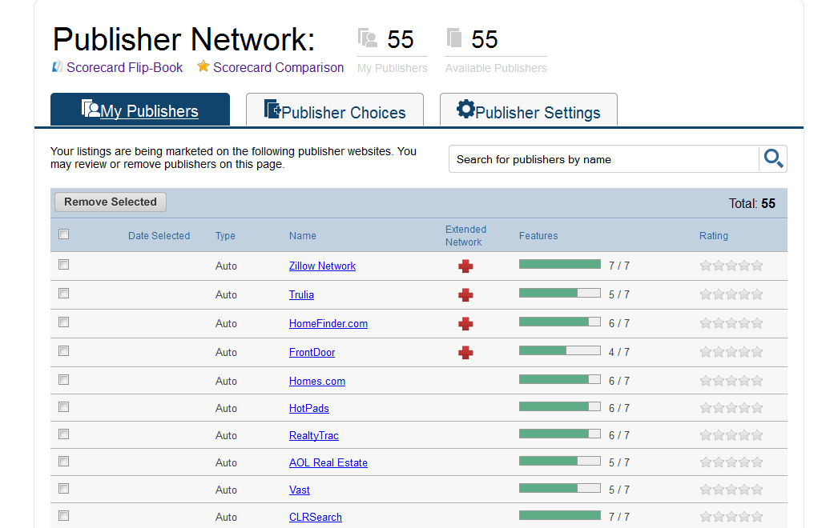The image size is (838, 528).
Task: Switch to the My Publishers tab
Action: [140, 110]
